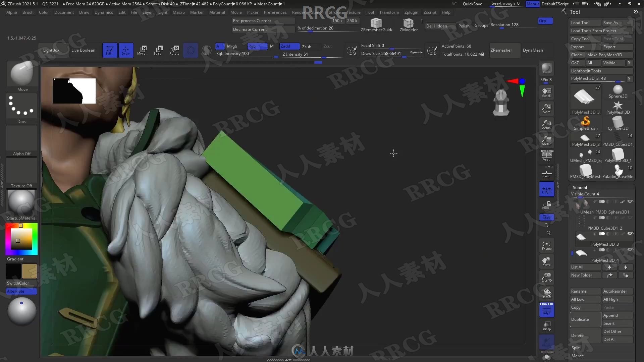Open the Render menu tab
The image size is (644, 362).
point(299,12)
